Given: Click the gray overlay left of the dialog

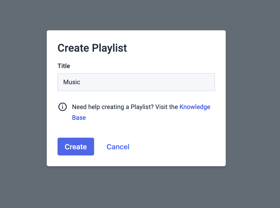Looking at the screenshot, I should click(24, 101).
